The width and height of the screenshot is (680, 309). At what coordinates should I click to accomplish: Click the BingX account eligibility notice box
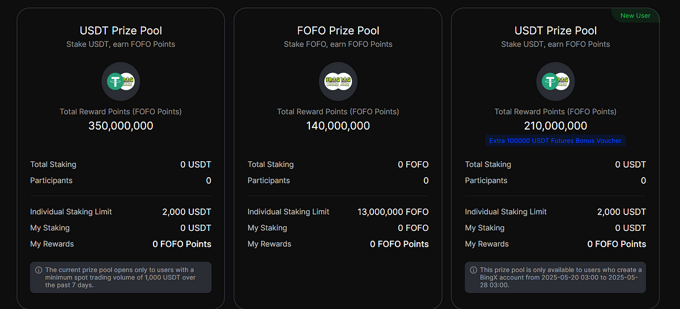[555, 277]
